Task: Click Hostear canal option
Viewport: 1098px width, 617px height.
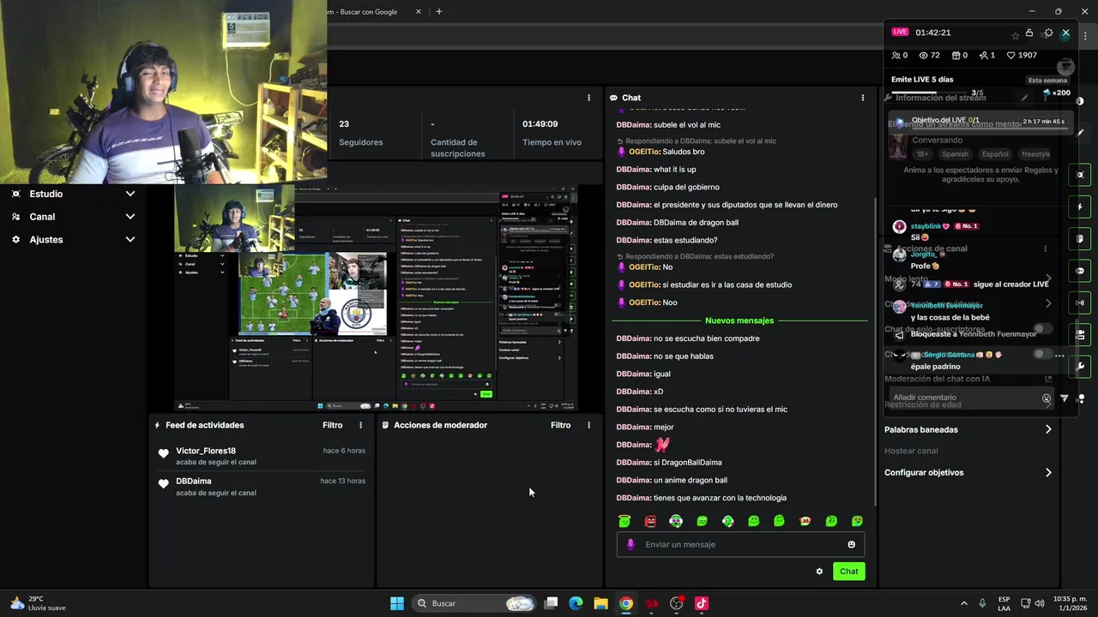Action: [x=911, y=451]
